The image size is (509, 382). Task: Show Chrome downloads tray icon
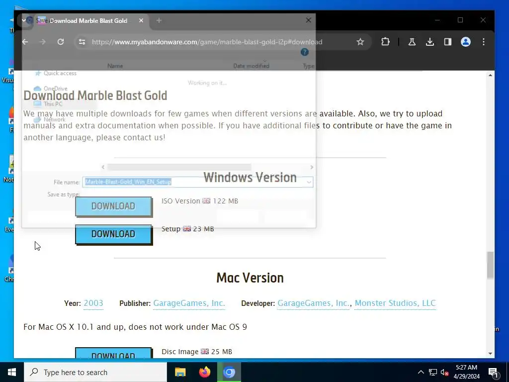pyautogui.click(x=430, y=42)
